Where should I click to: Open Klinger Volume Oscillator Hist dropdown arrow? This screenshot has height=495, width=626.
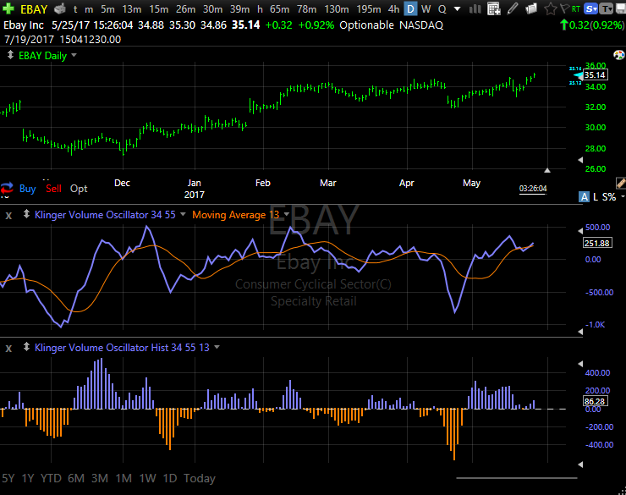coord(217,347)
